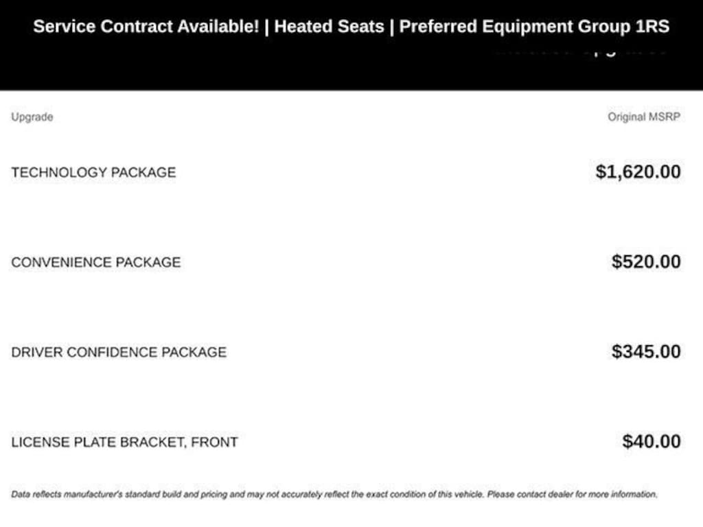Select the LICENSE PLATE BRACKET, FRONT label
Image resolution: width=703 pixels, height=527 pixels.
(124, 442)
